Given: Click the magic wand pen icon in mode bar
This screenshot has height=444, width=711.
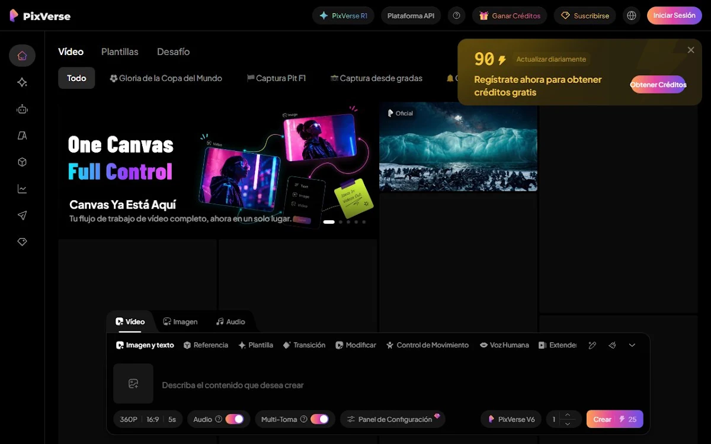Looking at the screenshot, I should 592,345.
